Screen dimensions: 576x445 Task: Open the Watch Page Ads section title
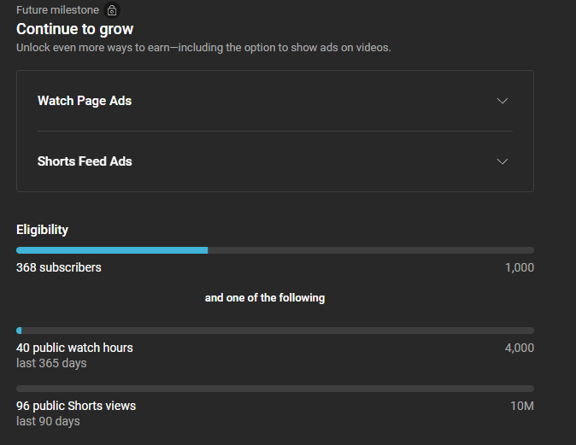[85, 101]
